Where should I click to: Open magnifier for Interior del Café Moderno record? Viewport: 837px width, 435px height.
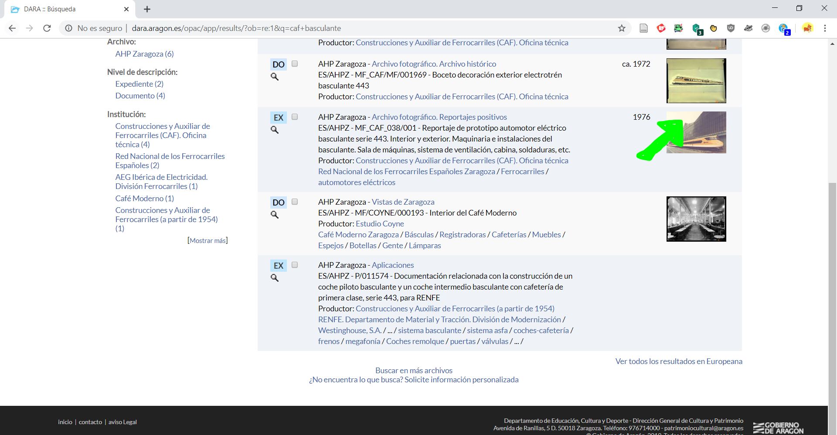[275, 215]
